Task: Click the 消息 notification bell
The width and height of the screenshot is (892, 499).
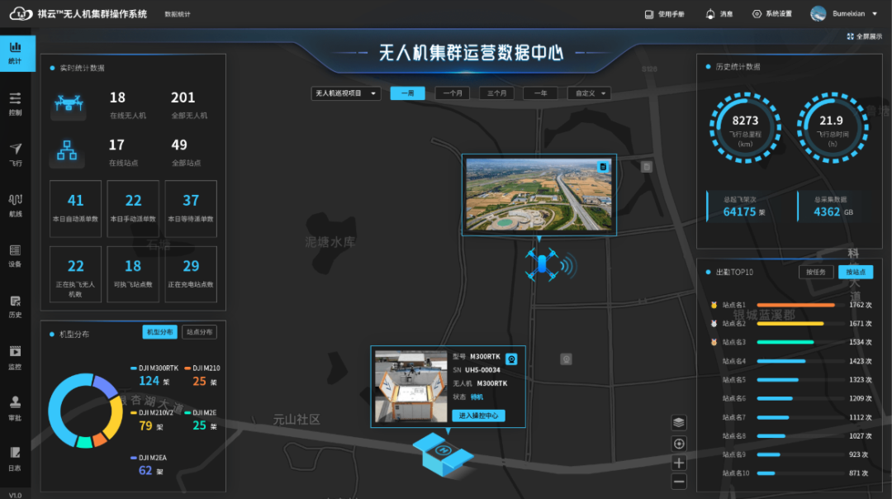Action: (718, 14)
